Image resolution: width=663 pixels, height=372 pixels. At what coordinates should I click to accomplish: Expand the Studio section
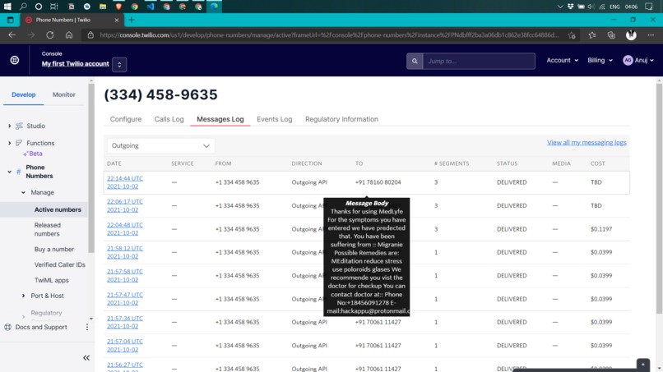9,126
